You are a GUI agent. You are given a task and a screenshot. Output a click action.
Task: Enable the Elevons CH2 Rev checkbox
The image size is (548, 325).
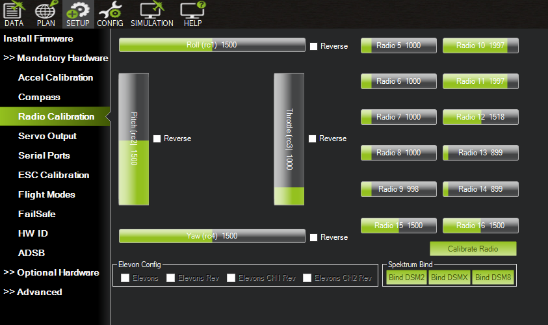point(307,278)
